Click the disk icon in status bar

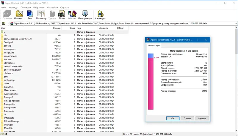[x=2, y=134]
